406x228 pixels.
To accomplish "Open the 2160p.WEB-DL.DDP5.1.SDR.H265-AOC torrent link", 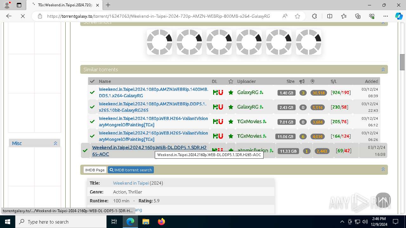I will 149,151.
